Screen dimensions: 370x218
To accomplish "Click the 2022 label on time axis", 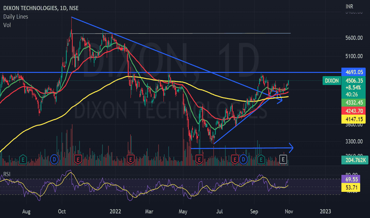I will 115,211.
